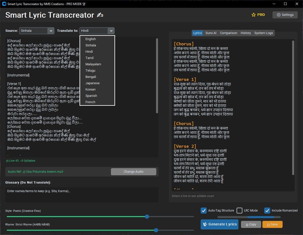Click the first [Chorus] heading in Hindi output
The height and width of the screenshot is (235, 303).
click(x=184, y=44)
